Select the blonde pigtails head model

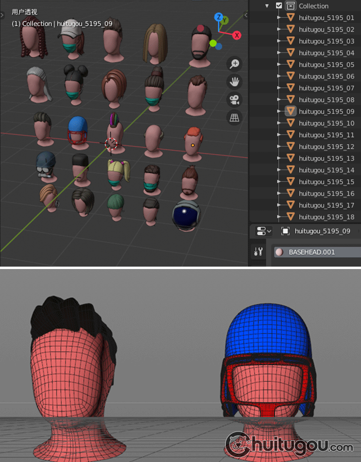[118, 175]
